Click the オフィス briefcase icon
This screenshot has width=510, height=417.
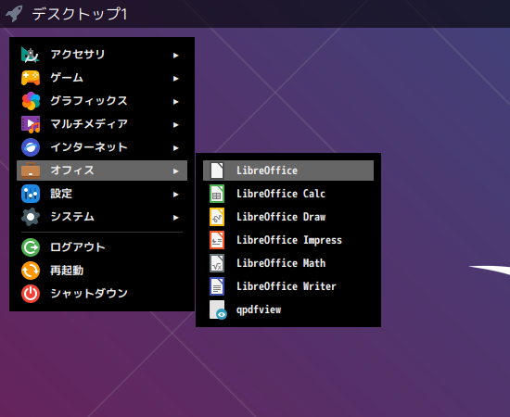pyautogui.click(x=31, y=171)
